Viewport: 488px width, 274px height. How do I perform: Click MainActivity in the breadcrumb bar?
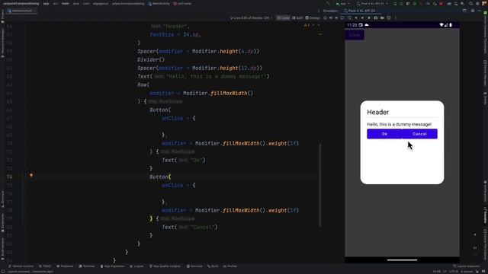[x=159, y=4]
